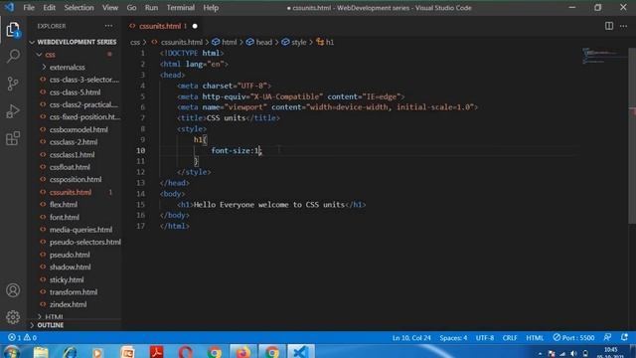The height and width of the screenshot is (358, 636).
Task: Open notifications bell in status bar
Action: (x=624, y=338)
